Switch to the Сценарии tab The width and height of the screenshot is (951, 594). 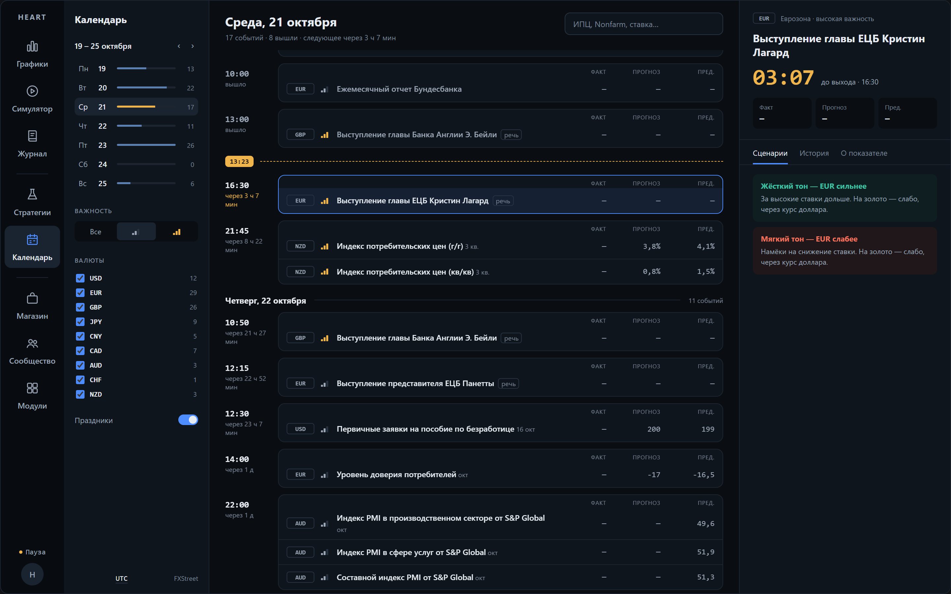[x=770, y=153]
